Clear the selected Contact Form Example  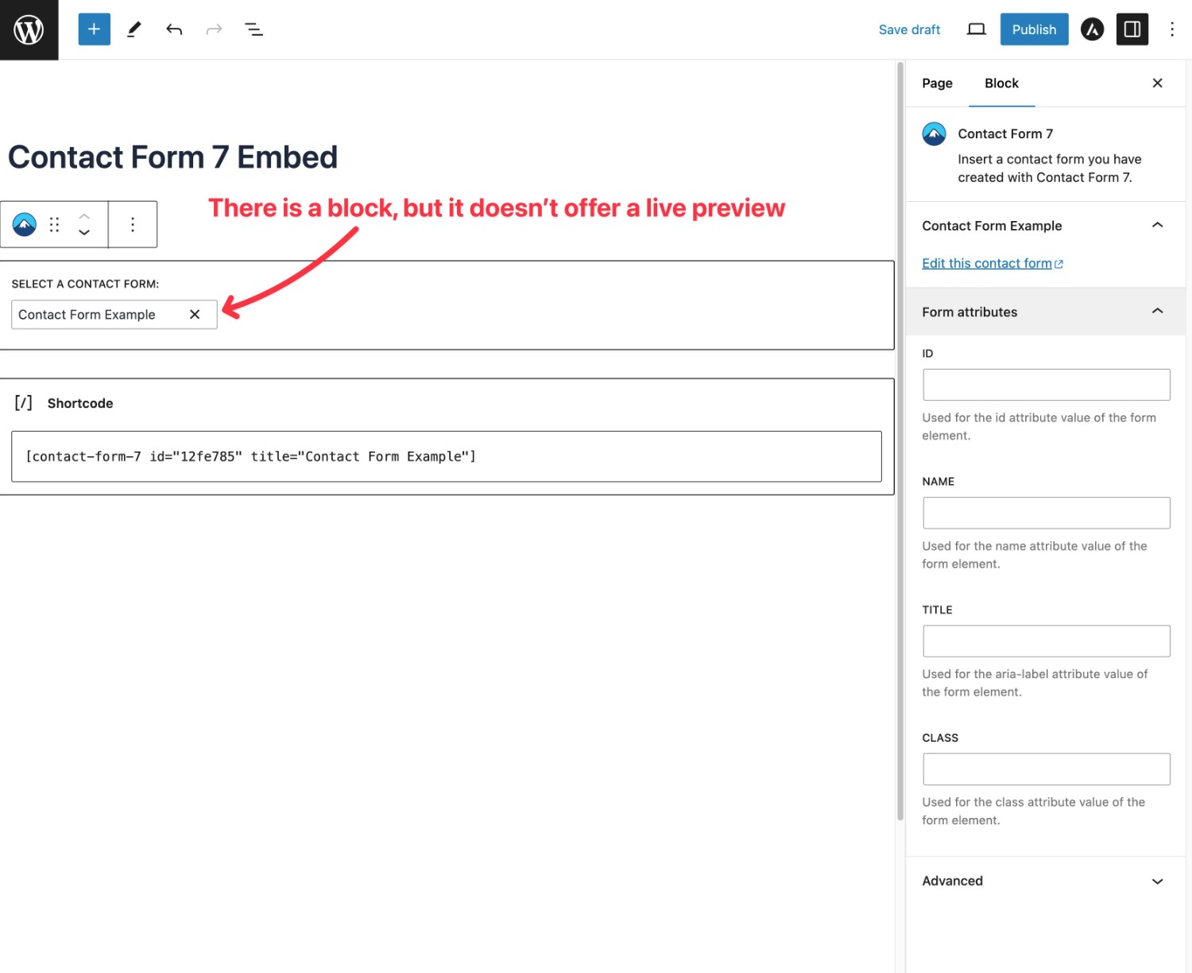tap(195, 315)
